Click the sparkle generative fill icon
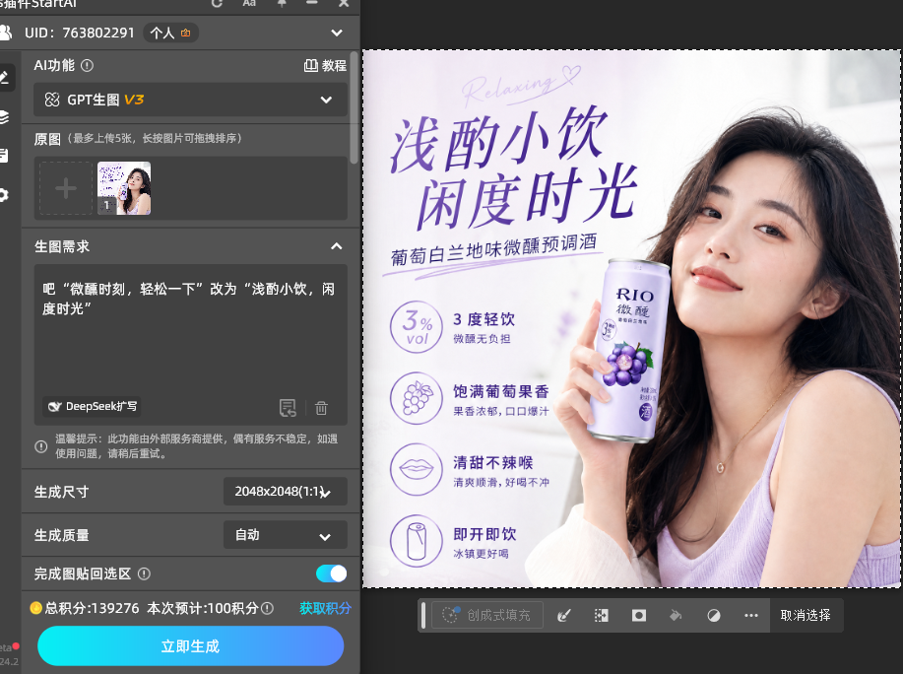Image resolution: width=903 pixels, height=674 pixels. tap(450, 615)
